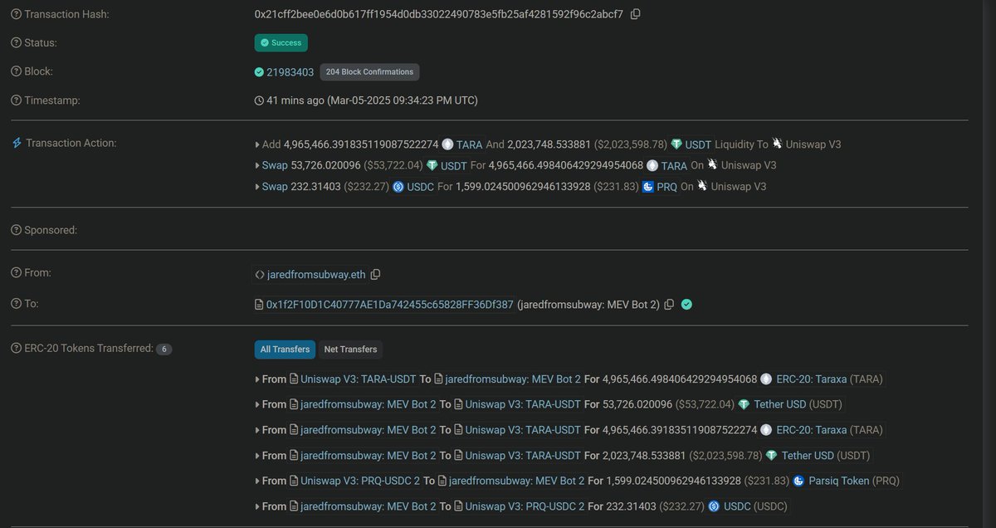
Task: Open Uniswap V3: TARA-USDT sender in first transfer
Action: coord(358,379)
